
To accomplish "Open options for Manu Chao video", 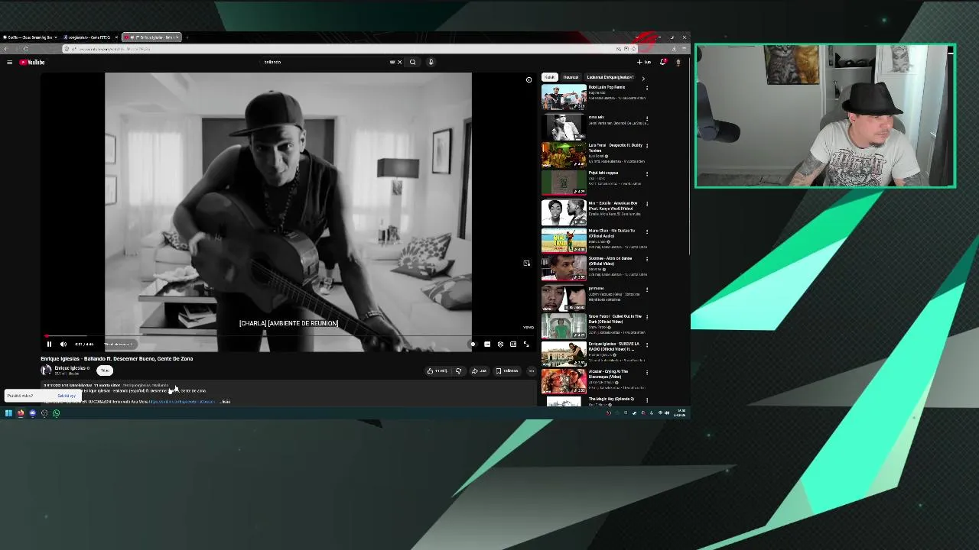I will pos(647,231).
